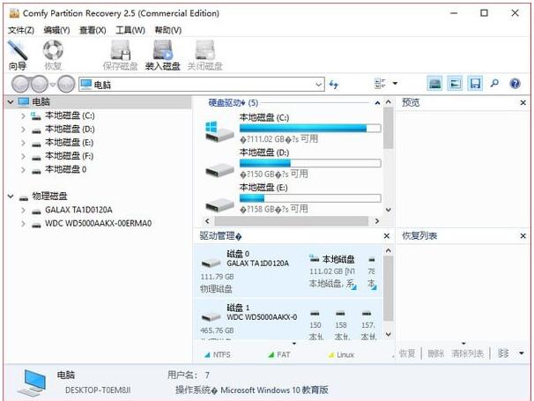
Task: Click the computer icon in the status bar
Action: [33, 383]
